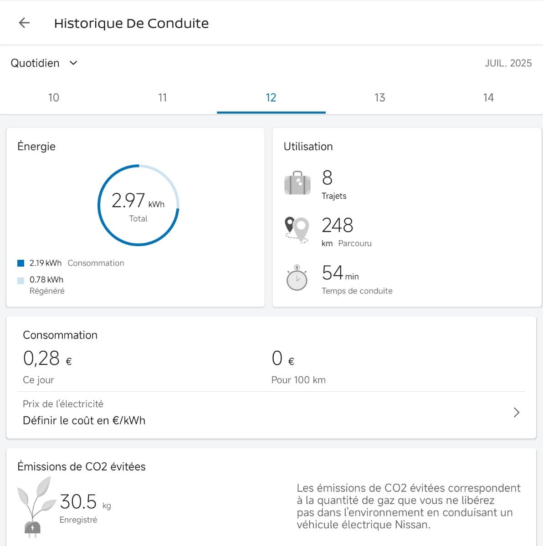Click the light blue Régénéré legend swatch

click(x=20, y=281)
